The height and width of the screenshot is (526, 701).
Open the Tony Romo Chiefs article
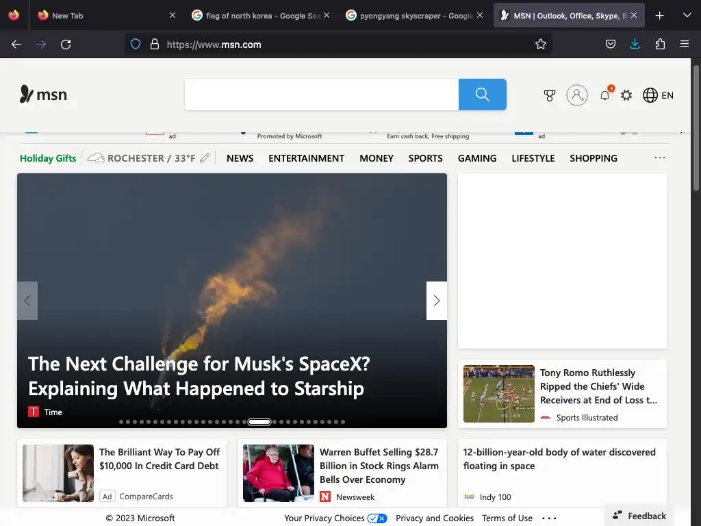point(598,386)
